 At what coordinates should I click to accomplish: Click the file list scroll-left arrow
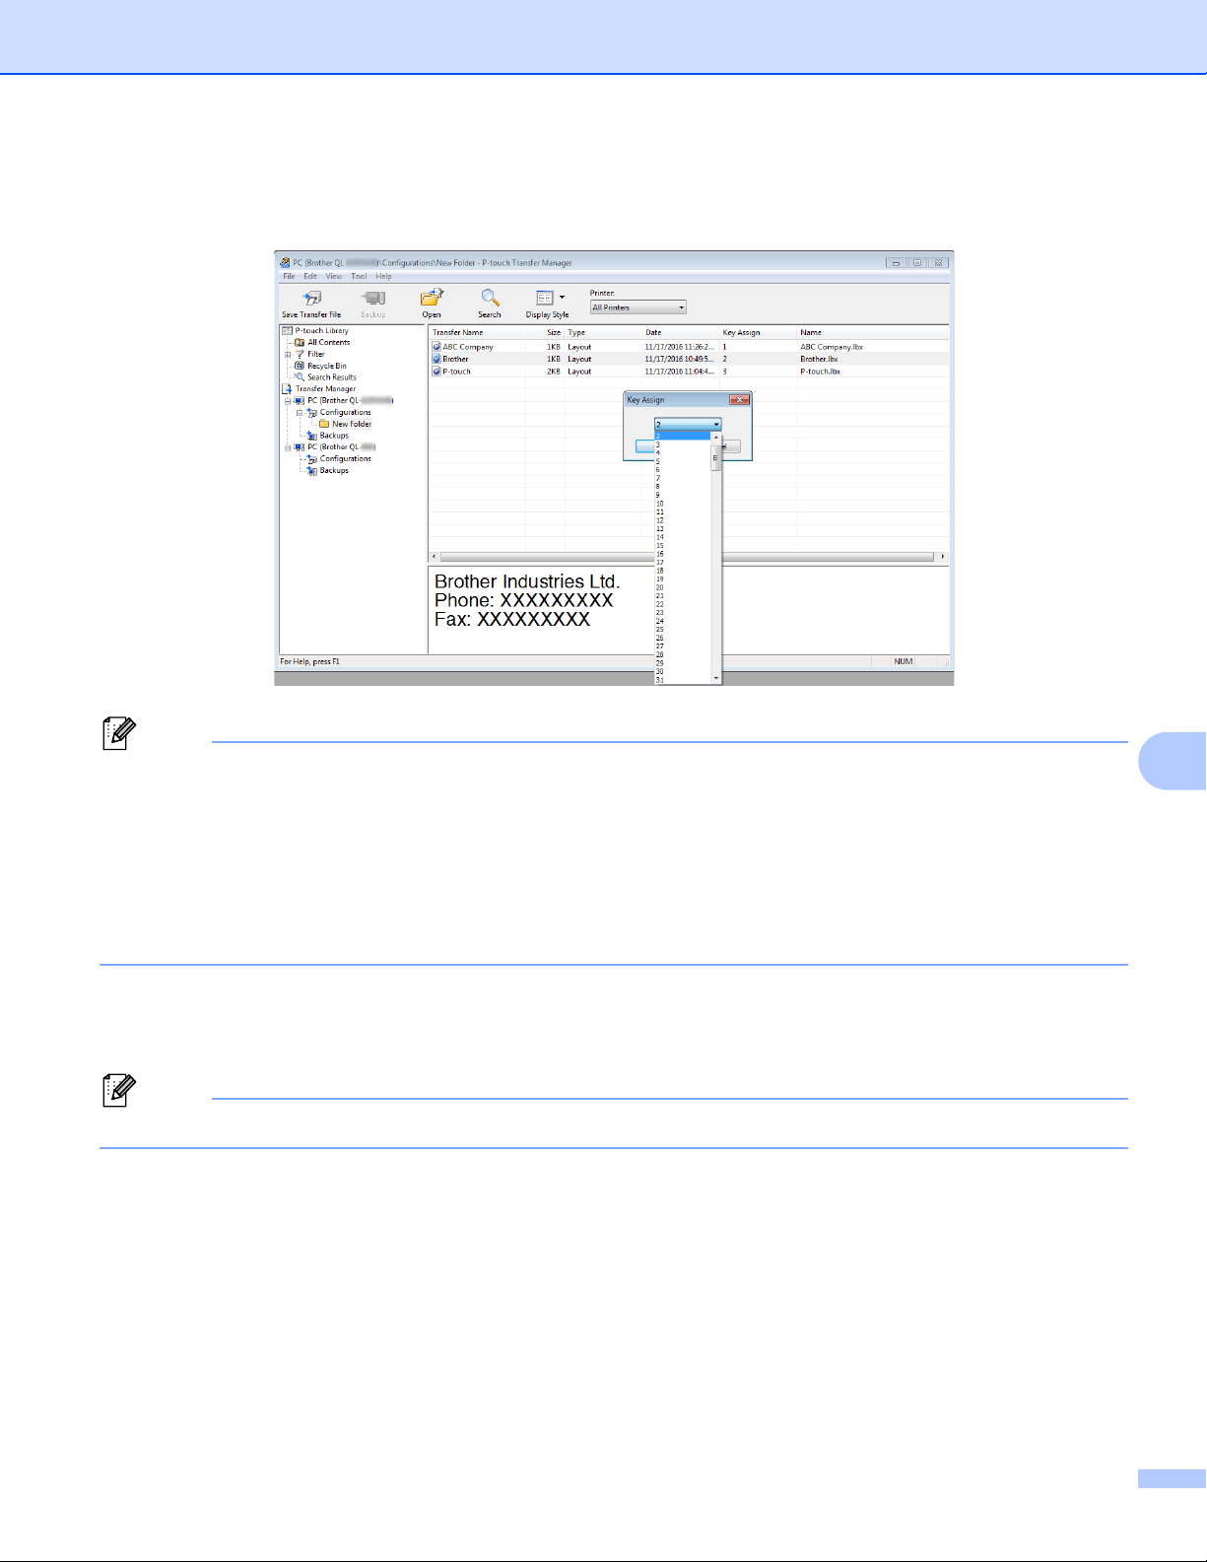435,557
